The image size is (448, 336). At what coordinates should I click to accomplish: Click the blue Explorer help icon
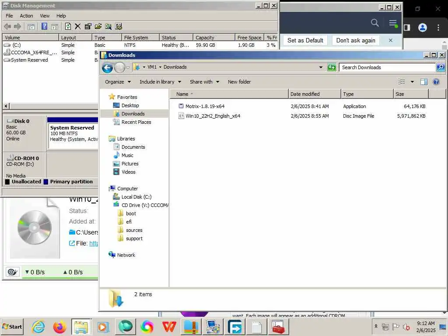(x=436, y=82)
